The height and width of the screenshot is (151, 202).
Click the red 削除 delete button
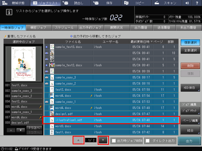(x=190, y=66)
